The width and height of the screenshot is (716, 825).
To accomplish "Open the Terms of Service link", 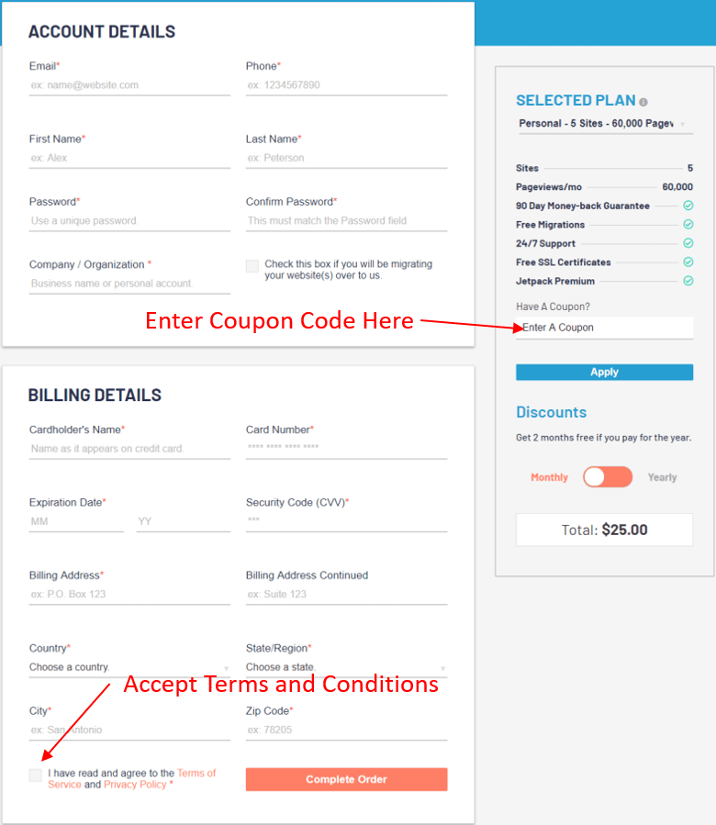I will tap(196, 773).
